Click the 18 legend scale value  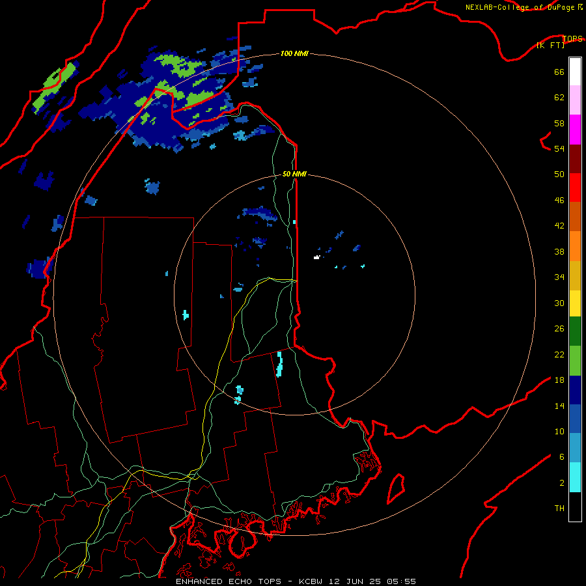click(559, 380)
